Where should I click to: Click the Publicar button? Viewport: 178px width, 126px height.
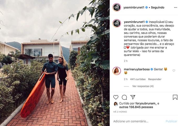click(171, 121)
